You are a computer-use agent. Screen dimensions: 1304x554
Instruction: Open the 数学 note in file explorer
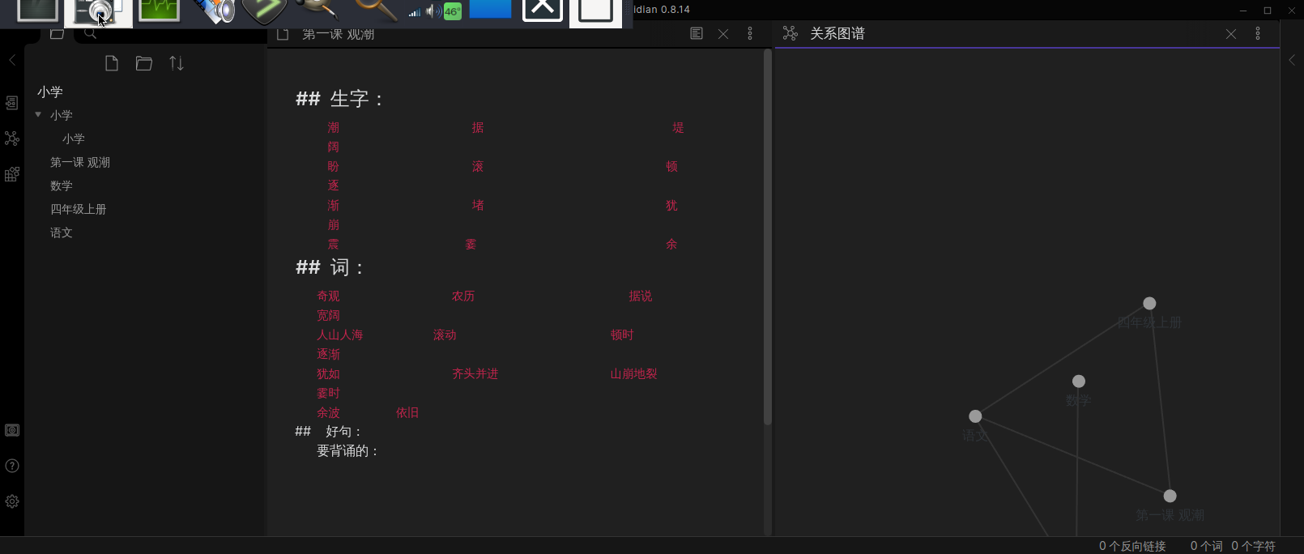62,185
